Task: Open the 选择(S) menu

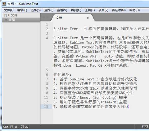Action: click(35, 10)
